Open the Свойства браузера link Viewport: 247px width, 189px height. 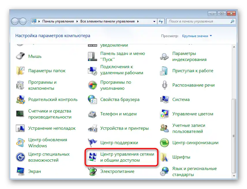(x=120, y=100)
